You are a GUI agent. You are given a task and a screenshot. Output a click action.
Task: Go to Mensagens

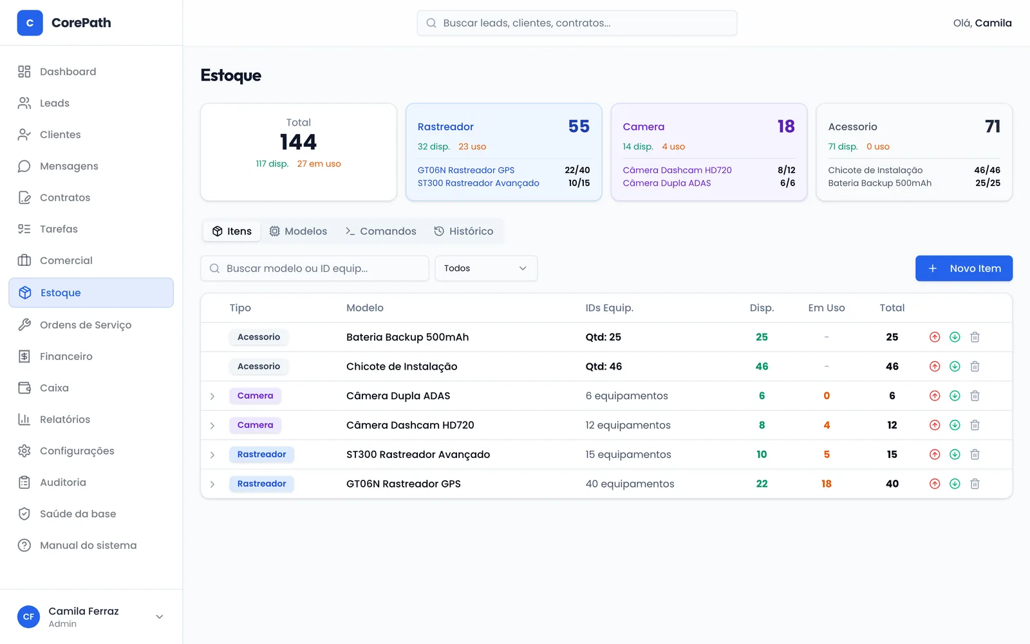[91, 166]
